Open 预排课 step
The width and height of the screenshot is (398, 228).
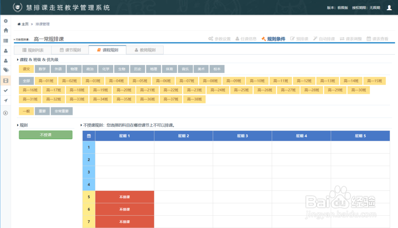pyautogui.click(x=299, y=39)
